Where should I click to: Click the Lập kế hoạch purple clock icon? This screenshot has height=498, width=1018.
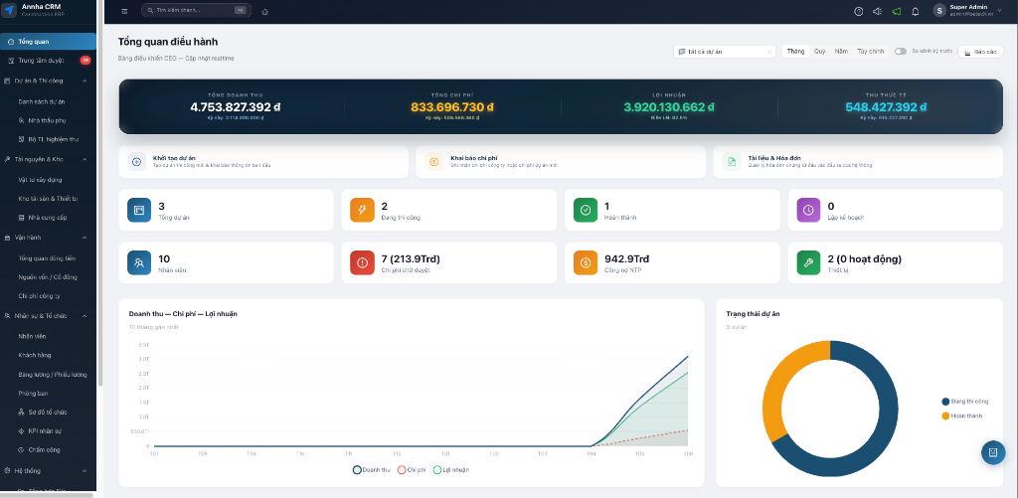[809, 210]
